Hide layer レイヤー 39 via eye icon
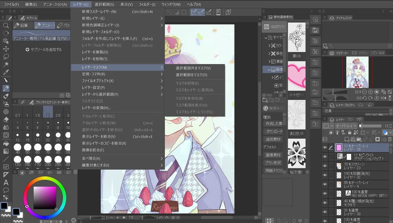The width and height of the screenshot is (393, 223). coord(325,148)
